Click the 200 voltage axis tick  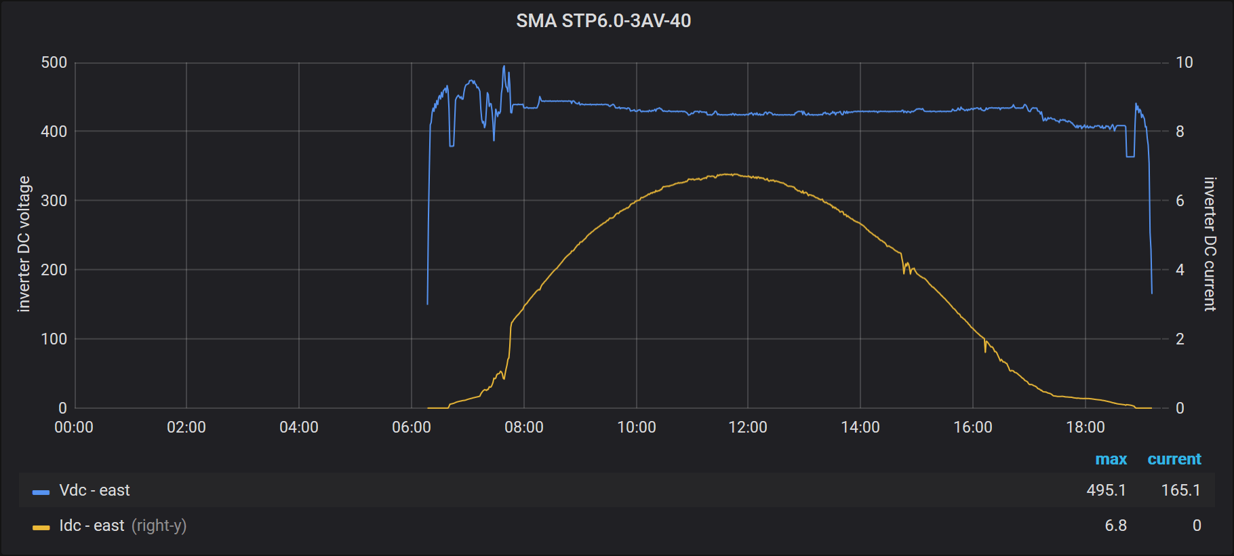point(54,270)
